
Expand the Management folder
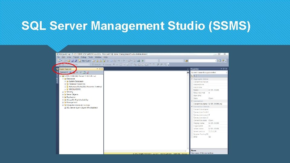pyautogui.click(x=63, y=102)
